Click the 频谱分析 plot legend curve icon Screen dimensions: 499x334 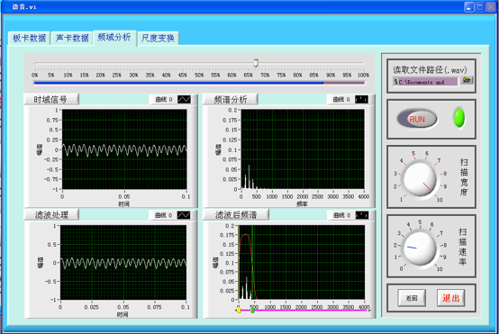(361, 100)
